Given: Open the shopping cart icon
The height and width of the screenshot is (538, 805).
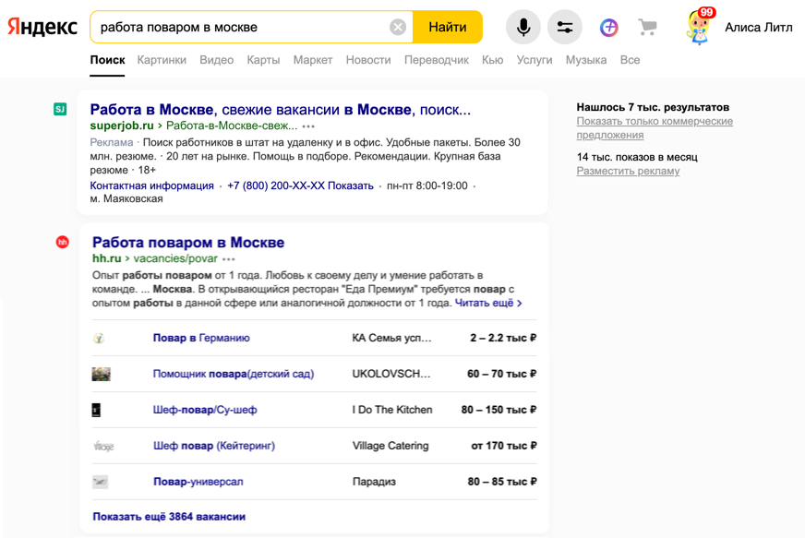Looking at the screenshot, I should 648,28.
